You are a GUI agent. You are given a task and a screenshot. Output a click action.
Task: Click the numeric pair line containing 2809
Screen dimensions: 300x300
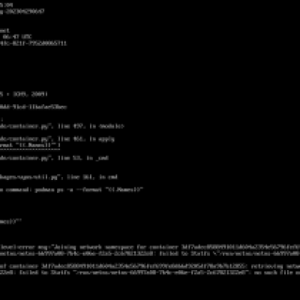pyautogui.click(x=24, y=94)
